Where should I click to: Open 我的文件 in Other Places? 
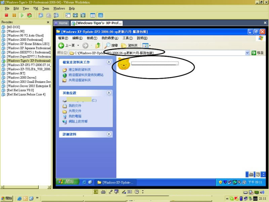click(75, 106)
